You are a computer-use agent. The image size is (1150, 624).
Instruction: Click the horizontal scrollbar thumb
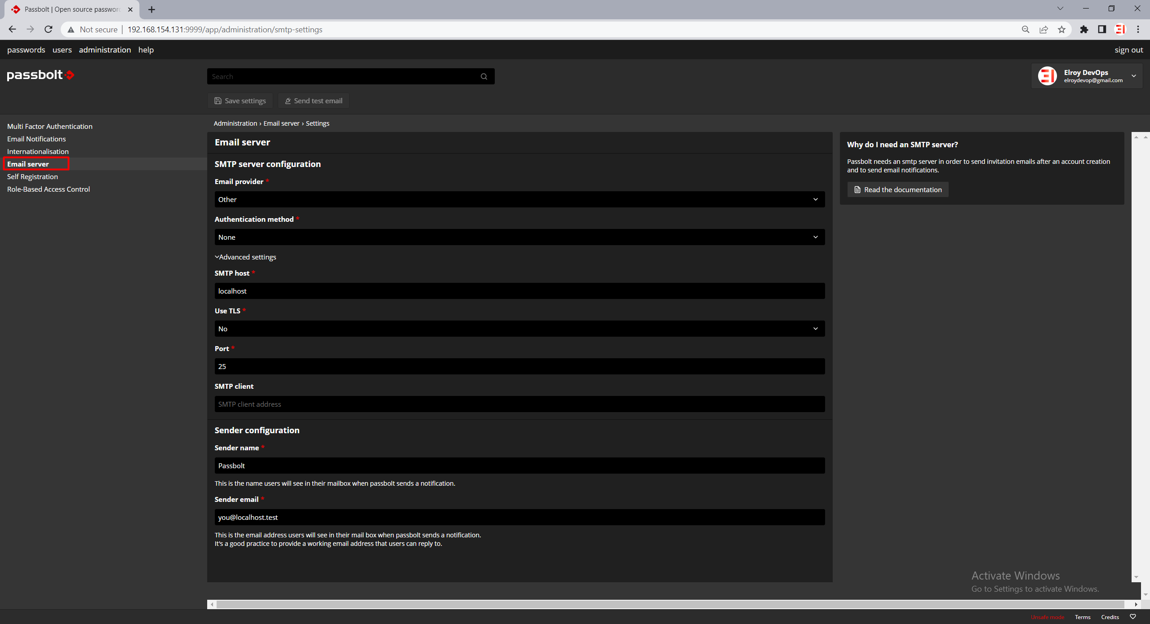click(670, 604)
